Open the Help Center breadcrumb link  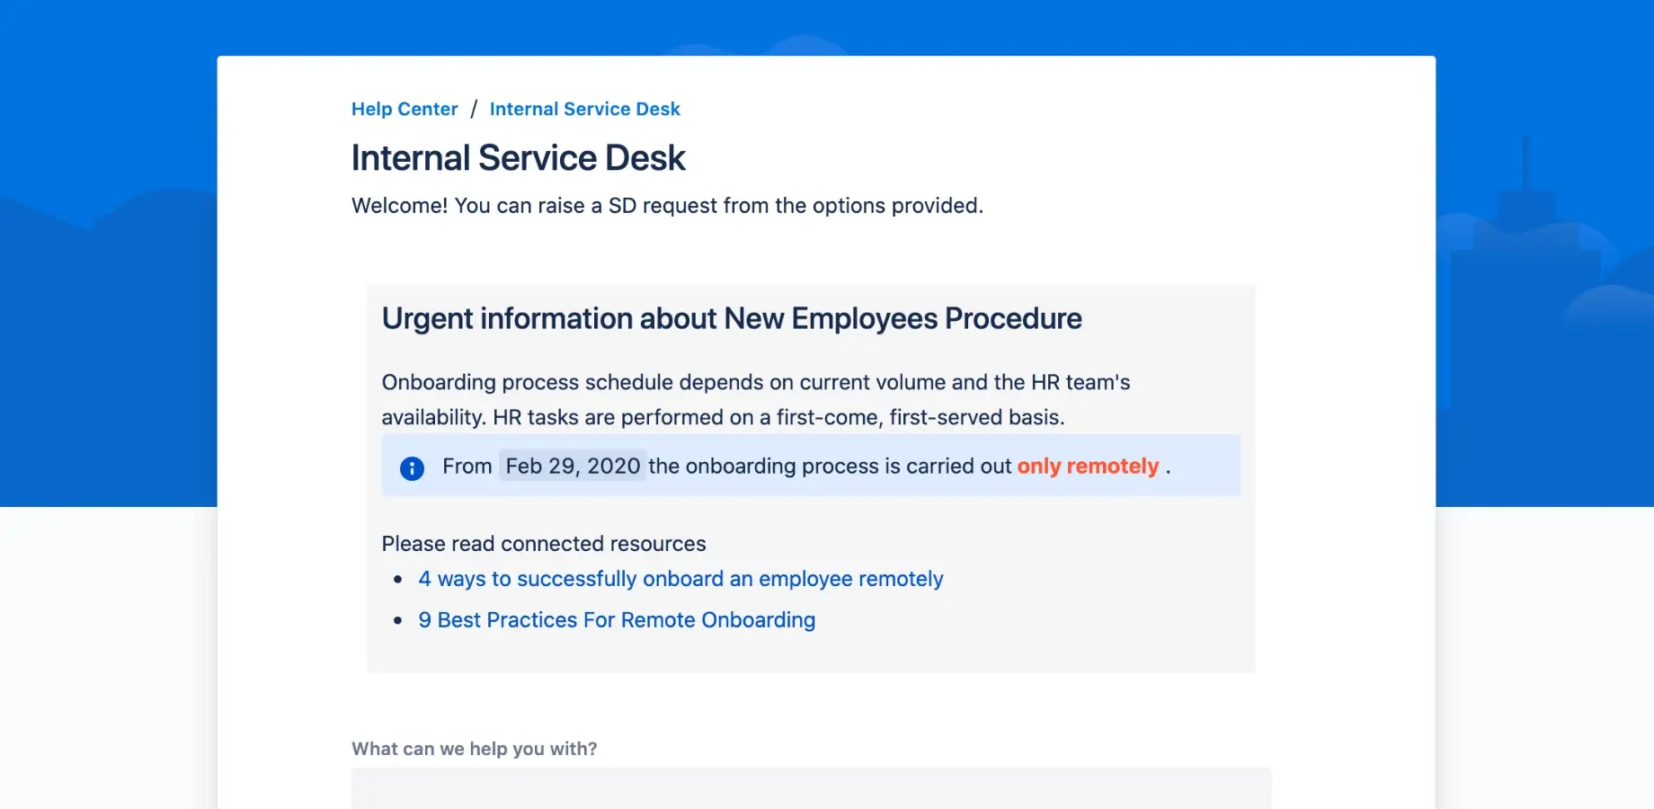point(405,109)
